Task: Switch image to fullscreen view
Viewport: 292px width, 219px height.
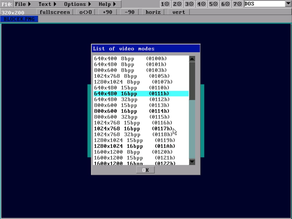Action: 54,12
